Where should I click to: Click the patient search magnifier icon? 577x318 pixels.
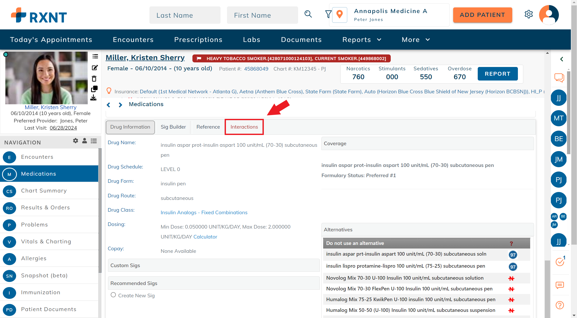[308, 14]
